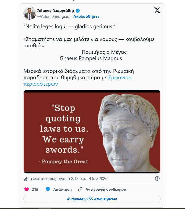Open the Pompey quote image
The height and width of the screenshot is (209, 185).
pos(92,132)
